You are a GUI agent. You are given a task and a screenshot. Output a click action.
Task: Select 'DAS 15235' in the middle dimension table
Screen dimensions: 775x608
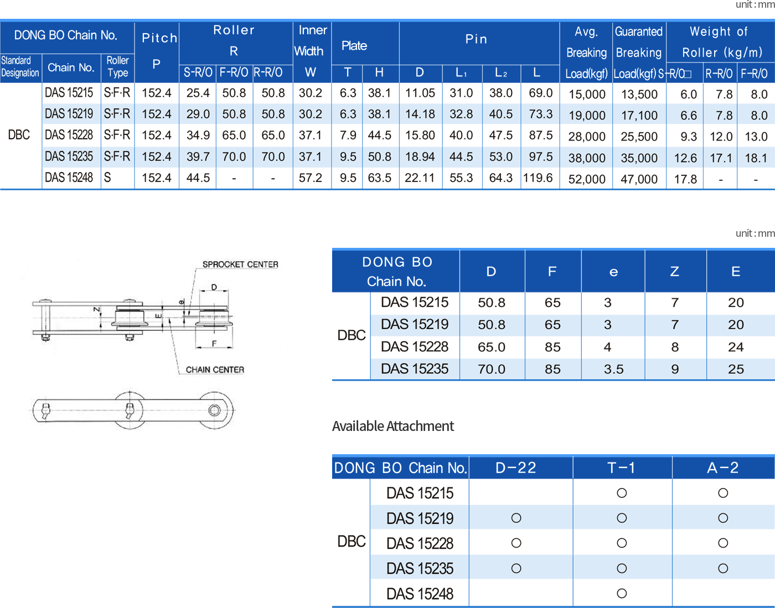tap(415, 369)
